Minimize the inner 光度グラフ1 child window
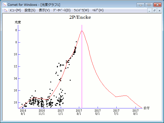This screenshot has height=123, width=164. pos(149,11)
